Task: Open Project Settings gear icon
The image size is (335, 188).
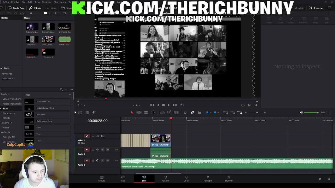Action: (329, 179)
